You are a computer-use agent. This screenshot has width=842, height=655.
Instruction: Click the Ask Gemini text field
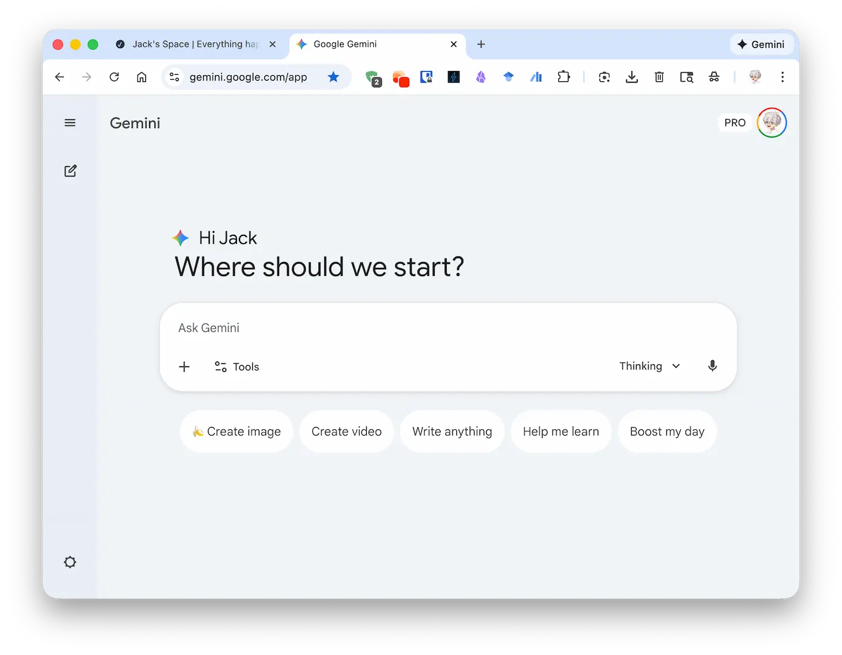point(447,328)
